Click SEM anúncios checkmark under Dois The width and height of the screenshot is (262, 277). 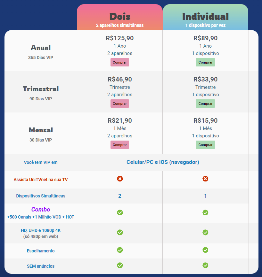(x=120, y=265)
